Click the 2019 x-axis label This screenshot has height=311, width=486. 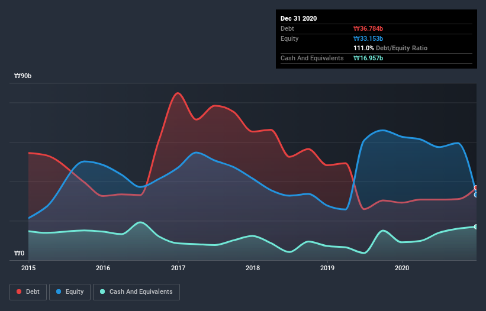(x=327, y=268)
